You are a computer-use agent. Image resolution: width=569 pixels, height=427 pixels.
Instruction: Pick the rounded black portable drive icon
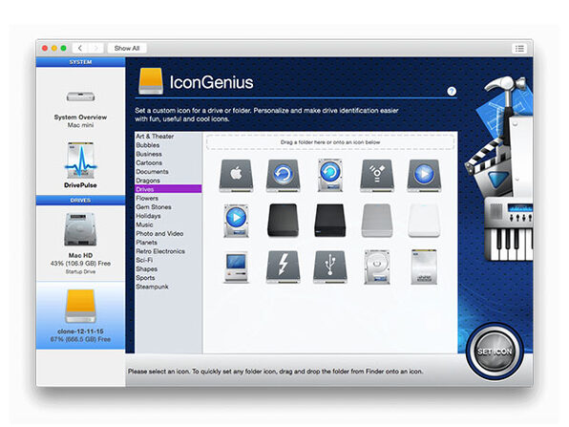tap(283, 221)
